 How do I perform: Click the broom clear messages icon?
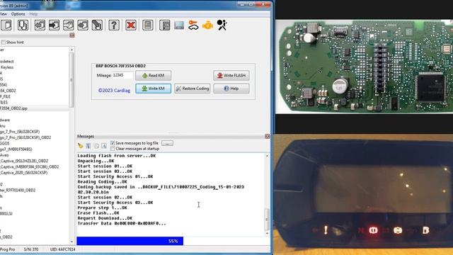click(80, 146)
